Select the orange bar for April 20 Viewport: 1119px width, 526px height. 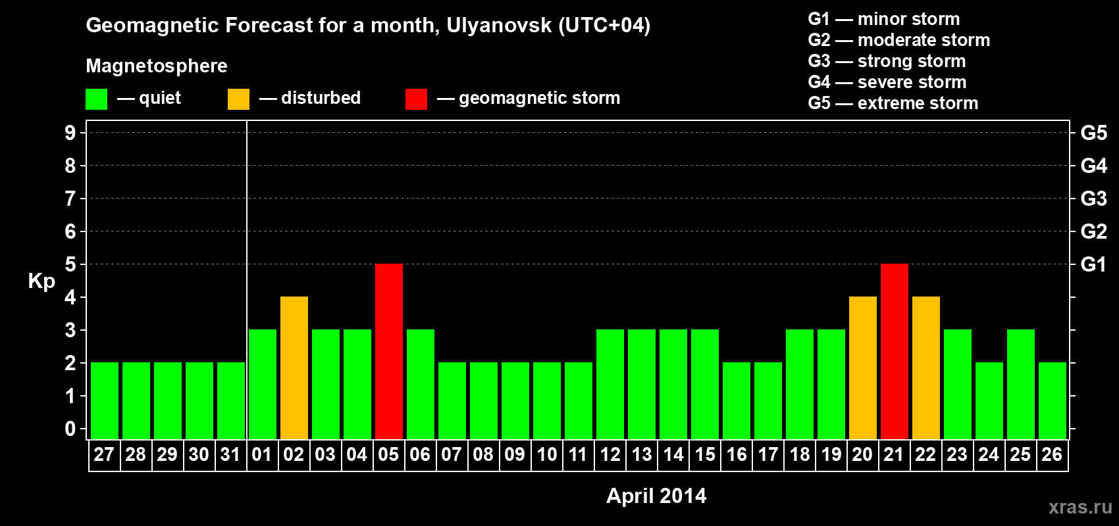(x=863, y=368)
